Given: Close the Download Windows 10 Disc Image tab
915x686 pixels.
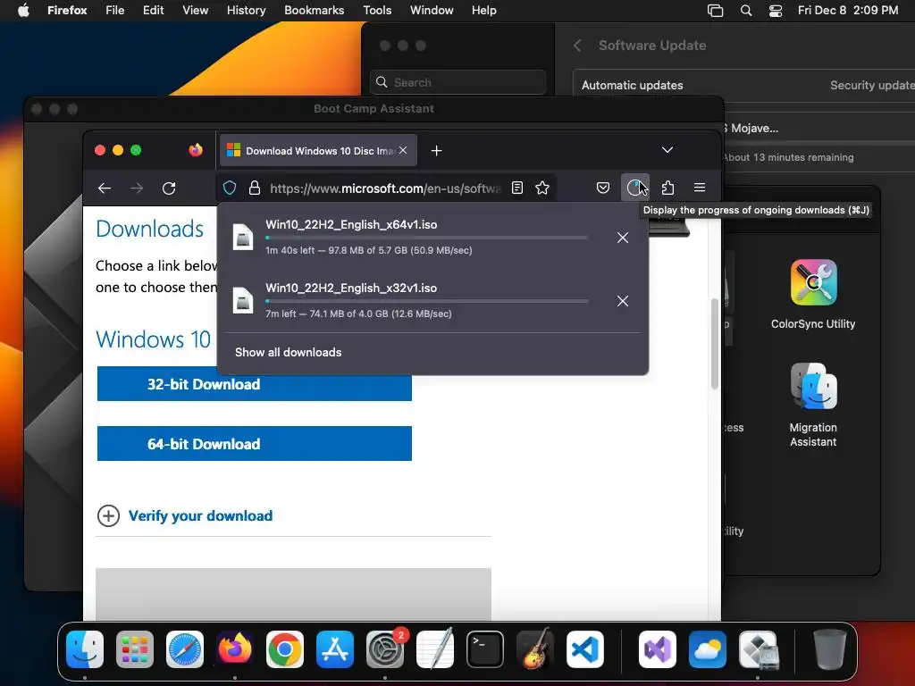Looking at the screenshot, I should 403,150.
